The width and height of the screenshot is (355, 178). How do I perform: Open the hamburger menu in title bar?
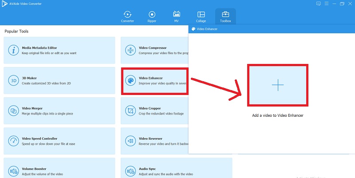327,4
